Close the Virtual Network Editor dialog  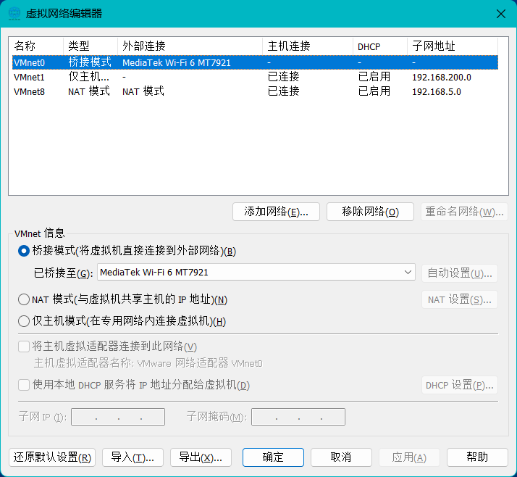coord(500,13)
